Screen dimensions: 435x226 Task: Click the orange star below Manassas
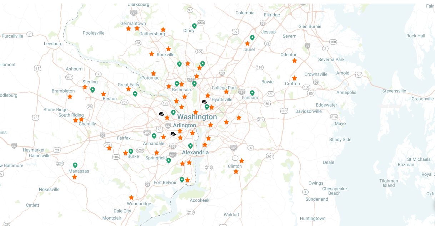[74, 177]
